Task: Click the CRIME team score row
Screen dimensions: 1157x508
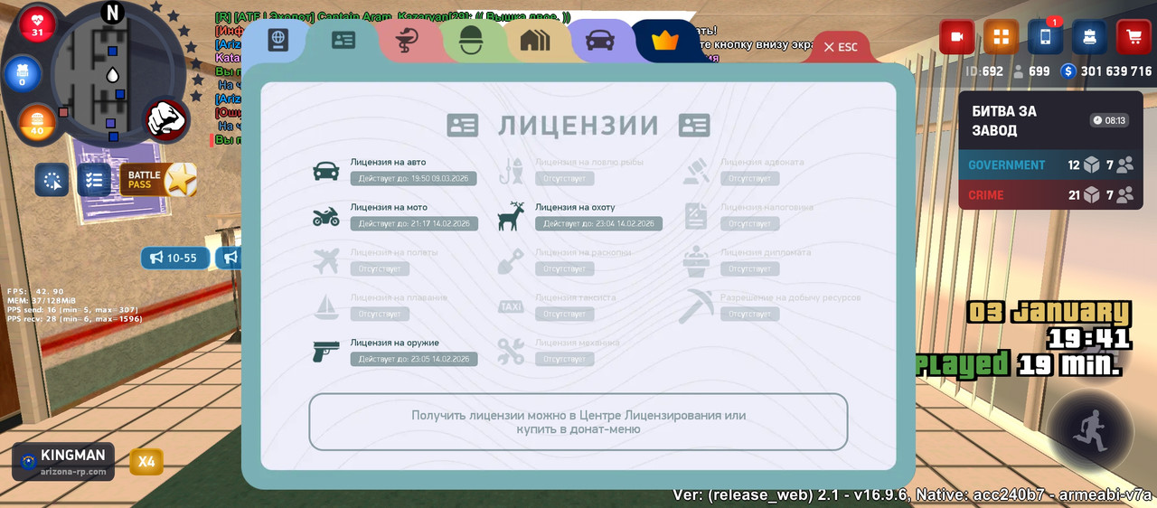Action: tap(1051, 194)
